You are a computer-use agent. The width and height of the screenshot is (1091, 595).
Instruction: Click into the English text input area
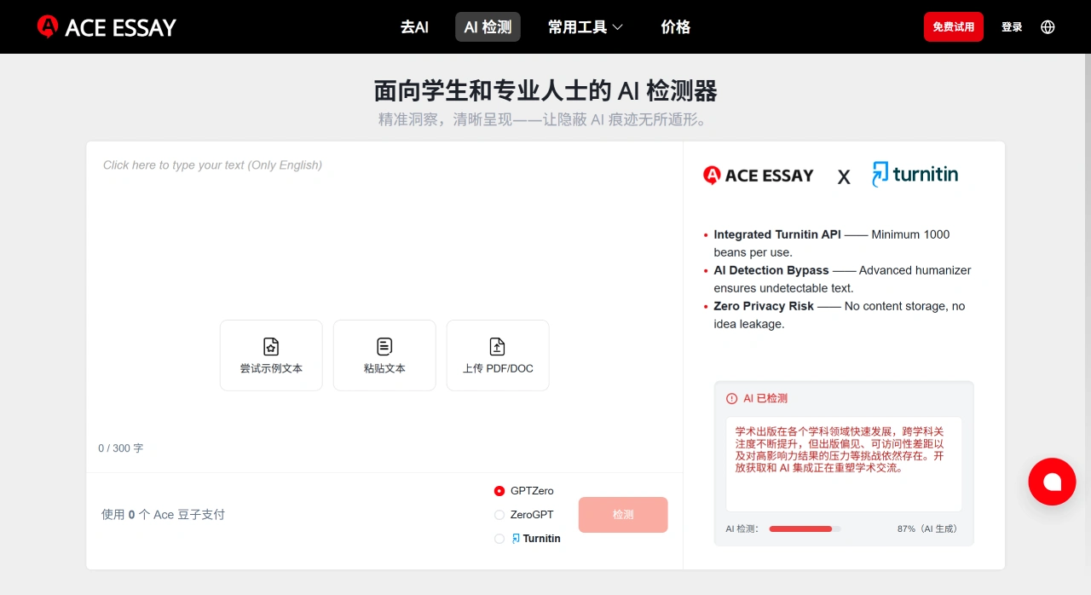pos(384,230)
